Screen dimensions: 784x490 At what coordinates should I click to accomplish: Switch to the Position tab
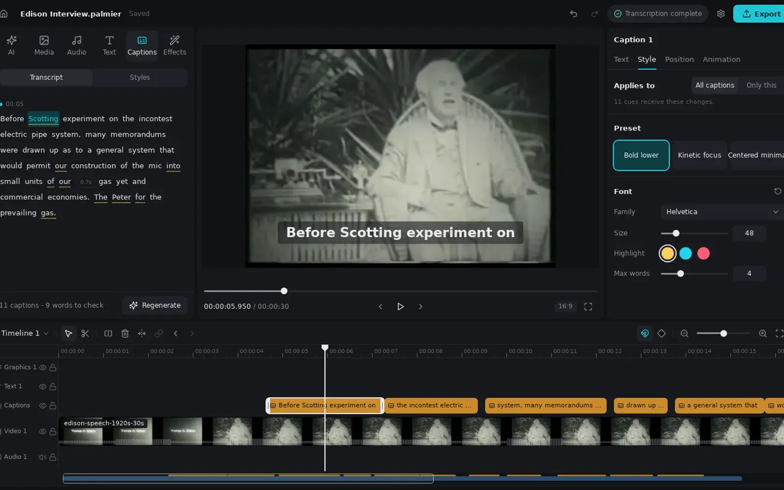coord(679,59)
